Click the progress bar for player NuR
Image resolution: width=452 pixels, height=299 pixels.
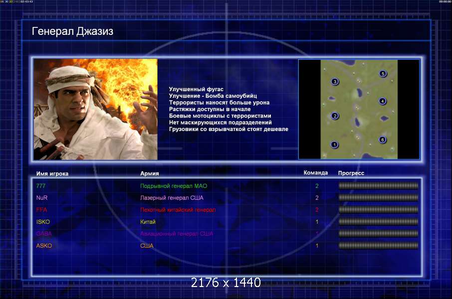[x=379, y=198]
